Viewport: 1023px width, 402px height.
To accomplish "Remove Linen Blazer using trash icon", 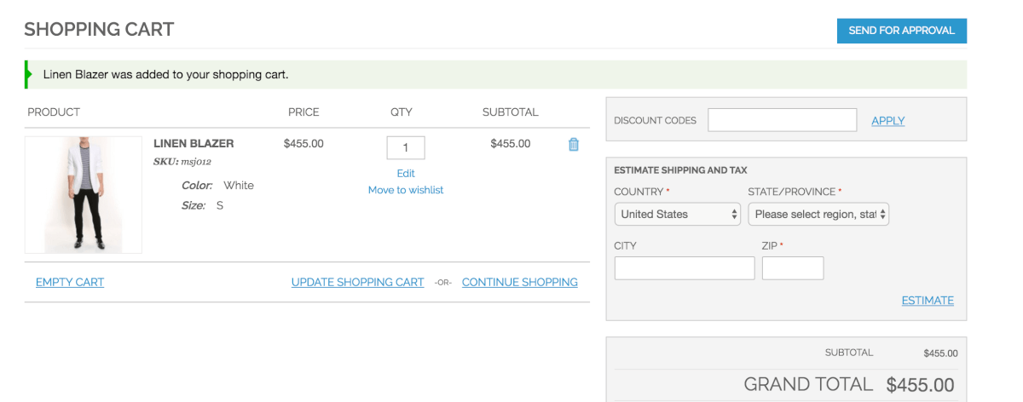I will click(x=573, y=145).
